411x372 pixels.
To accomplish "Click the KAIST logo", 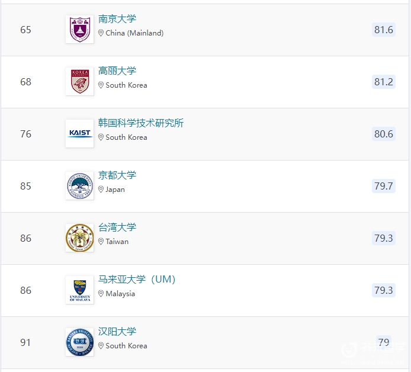I will pos(80,133).
